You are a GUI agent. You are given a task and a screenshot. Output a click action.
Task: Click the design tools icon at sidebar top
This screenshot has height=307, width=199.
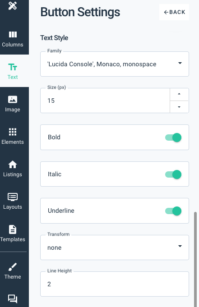point(13,5)
